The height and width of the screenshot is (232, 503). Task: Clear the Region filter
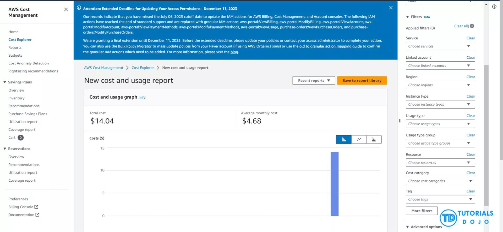471,77
